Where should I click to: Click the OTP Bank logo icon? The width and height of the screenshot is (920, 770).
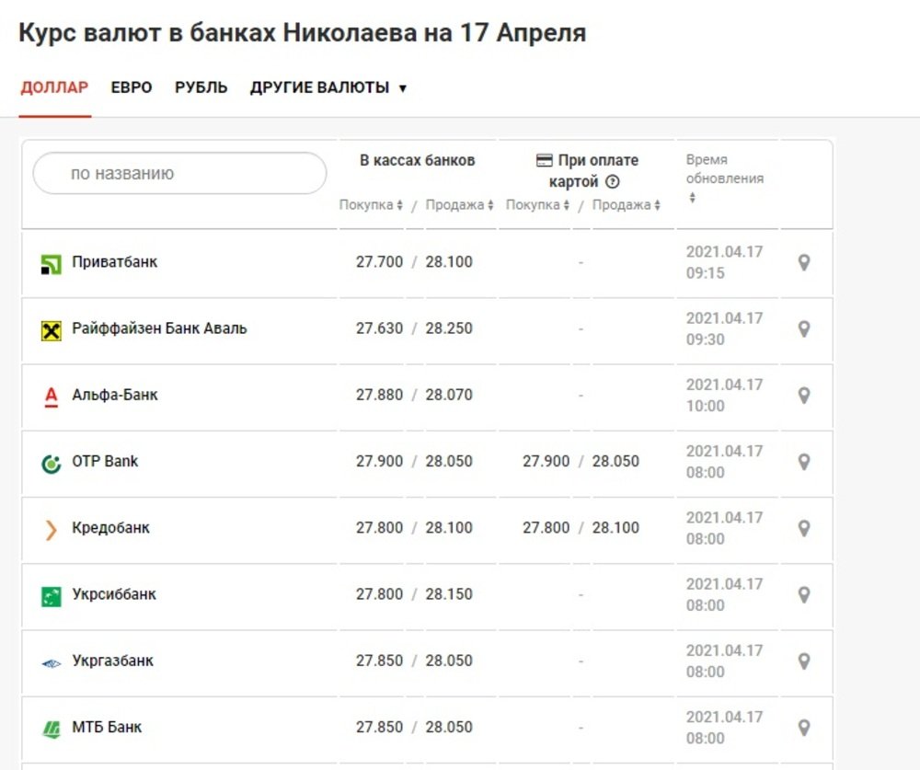tap(52, 463)
